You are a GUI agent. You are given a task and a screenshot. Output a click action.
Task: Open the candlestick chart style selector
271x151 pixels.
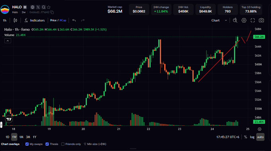pos(15,20)
